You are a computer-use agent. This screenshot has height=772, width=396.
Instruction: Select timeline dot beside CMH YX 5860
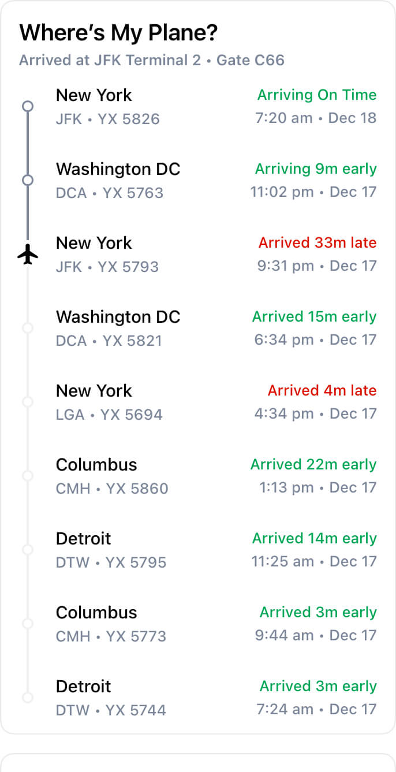click(28, 476)
